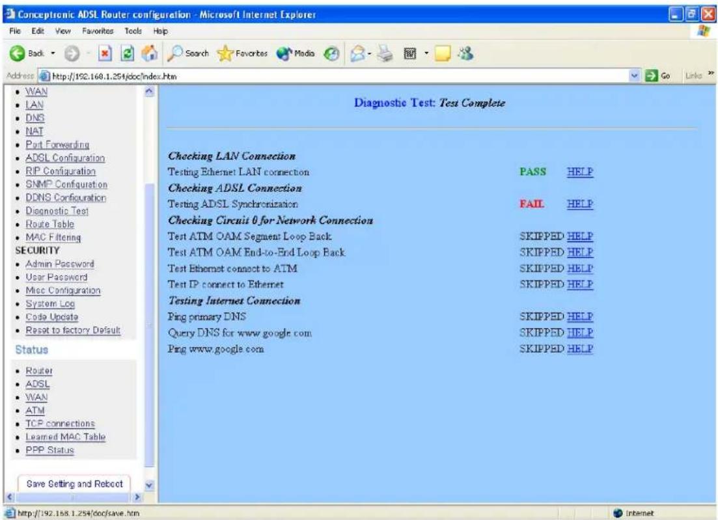Open the File menu
Viewport: 718px width, 520px height.
15,31
